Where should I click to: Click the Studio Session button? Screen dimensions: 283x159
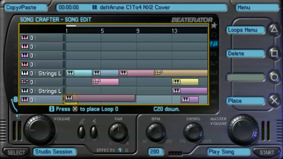click(54, 151)
